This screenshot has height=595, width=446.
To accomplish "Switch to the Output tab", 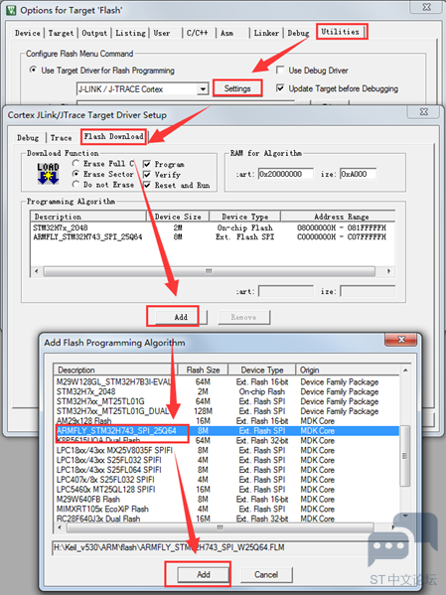I will tap(94, 33).
